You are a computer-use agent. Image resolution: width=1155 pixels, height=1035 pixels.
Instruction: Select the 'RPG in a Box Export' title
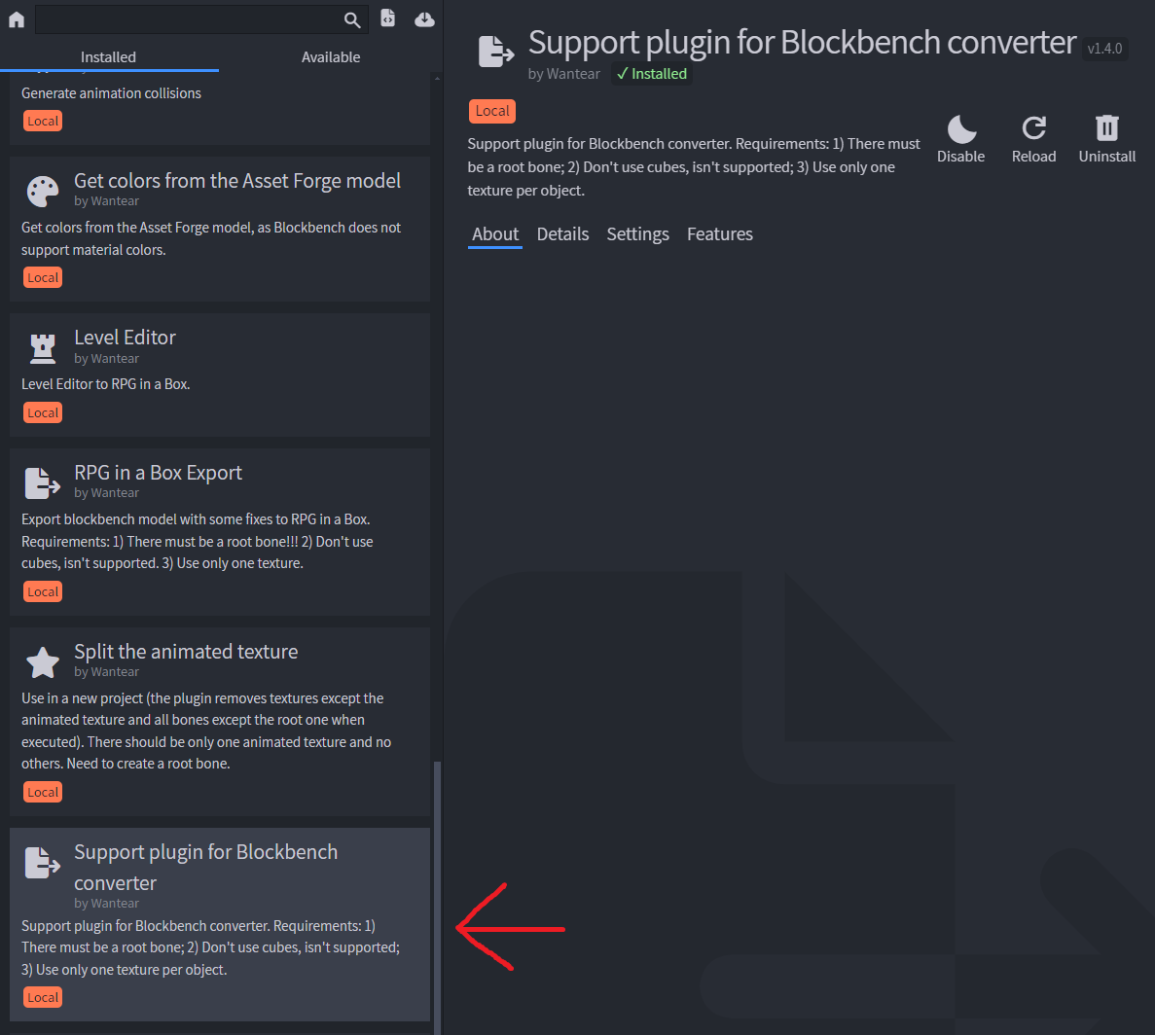coord(159,473)
